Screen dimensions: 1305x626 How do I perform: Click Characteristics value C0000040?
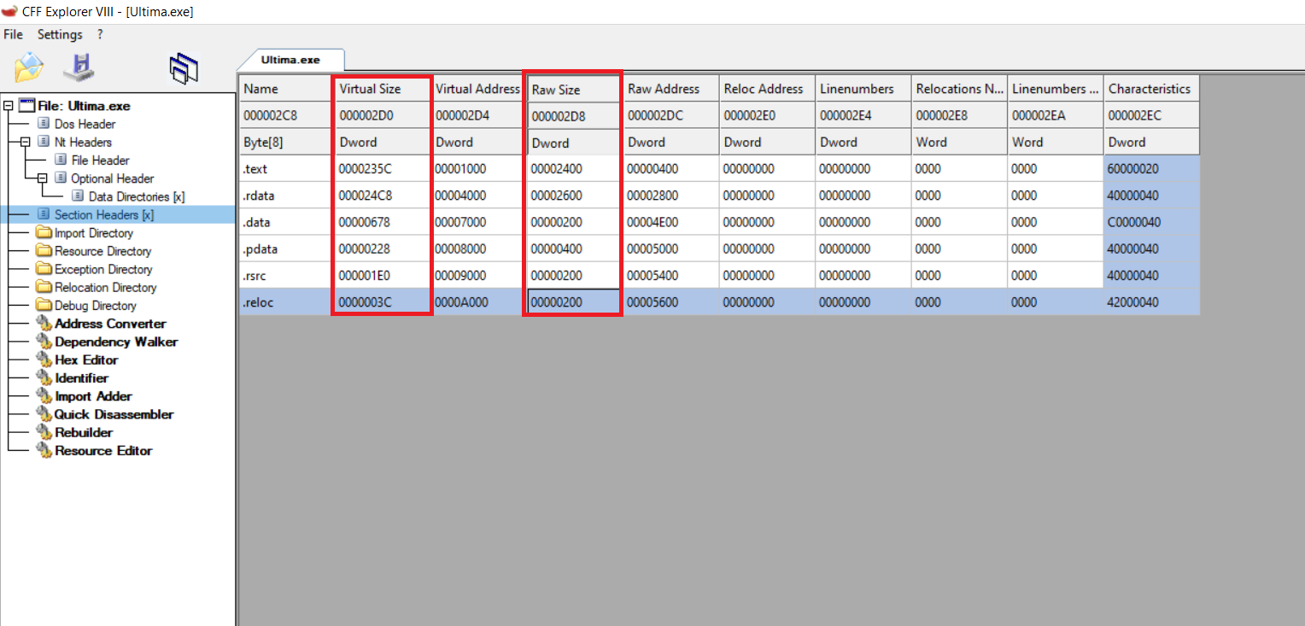pos(1151,222)
